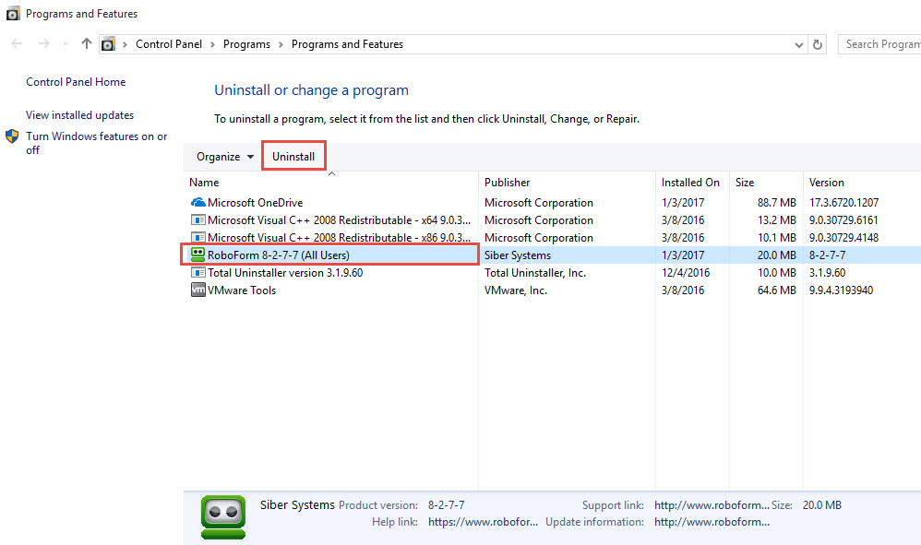Viewport: 921px width, 545px height.
Task: Click 20.0 MB size in details pane
Action: (821, 505)
